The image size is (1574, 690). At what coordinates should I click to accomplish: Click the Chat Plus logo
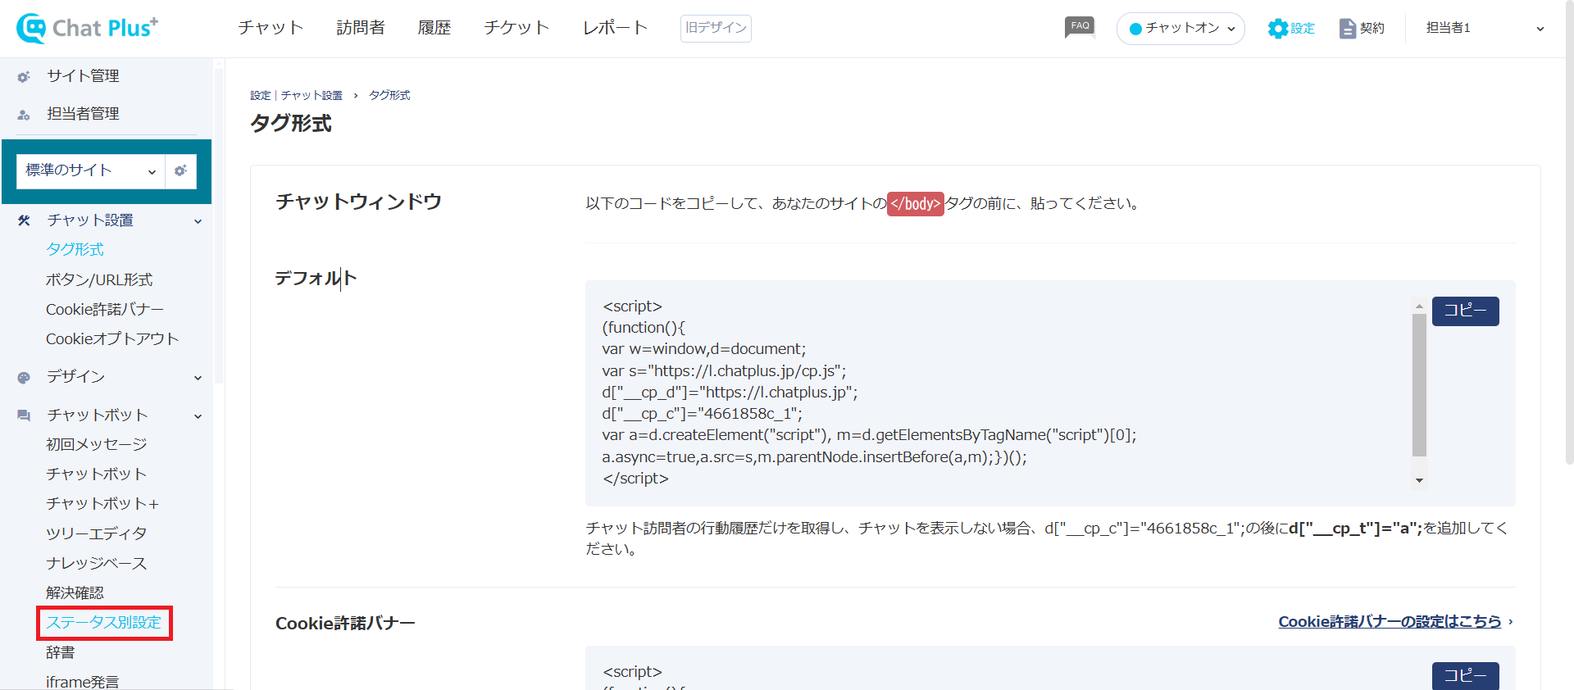[87, 28]
